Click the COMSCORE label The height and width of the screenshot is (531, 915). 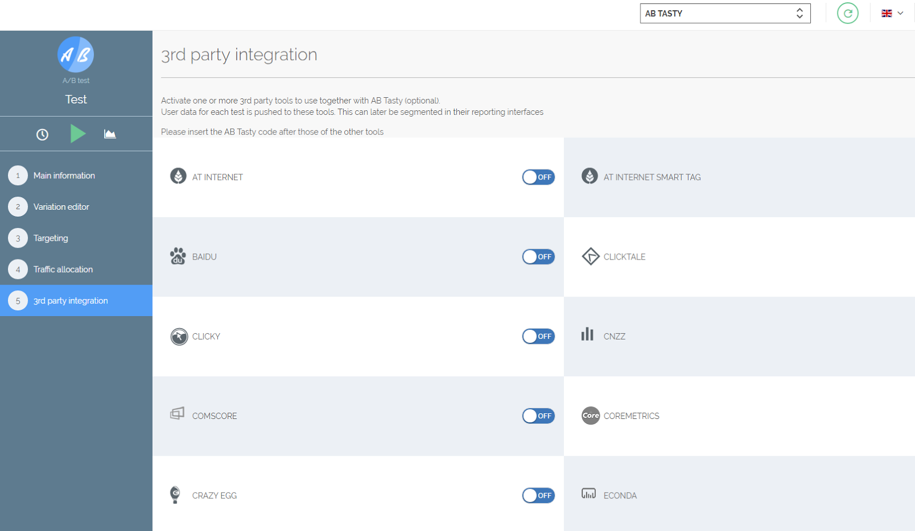point(214,416)
